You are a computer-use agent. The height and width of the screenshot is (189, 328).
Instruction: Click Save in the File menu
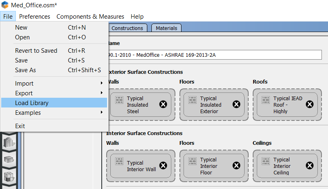(54, 60)
